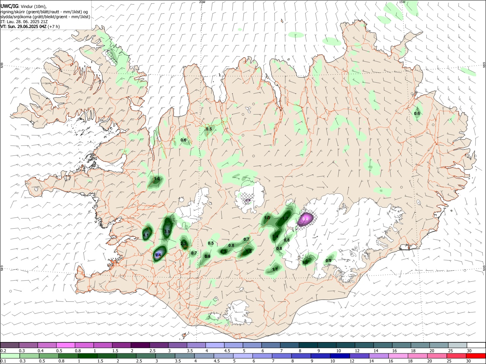486x364 pixels.
Task: Click the navy blue 10 swatch in lower legend
Action: click(340, 356)
